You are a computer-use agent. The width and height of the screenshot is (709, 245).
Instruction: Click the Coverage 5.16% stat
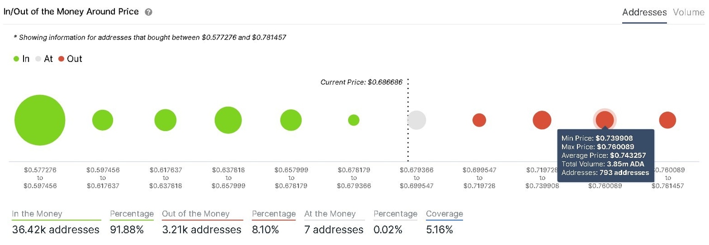pos(439,229)
